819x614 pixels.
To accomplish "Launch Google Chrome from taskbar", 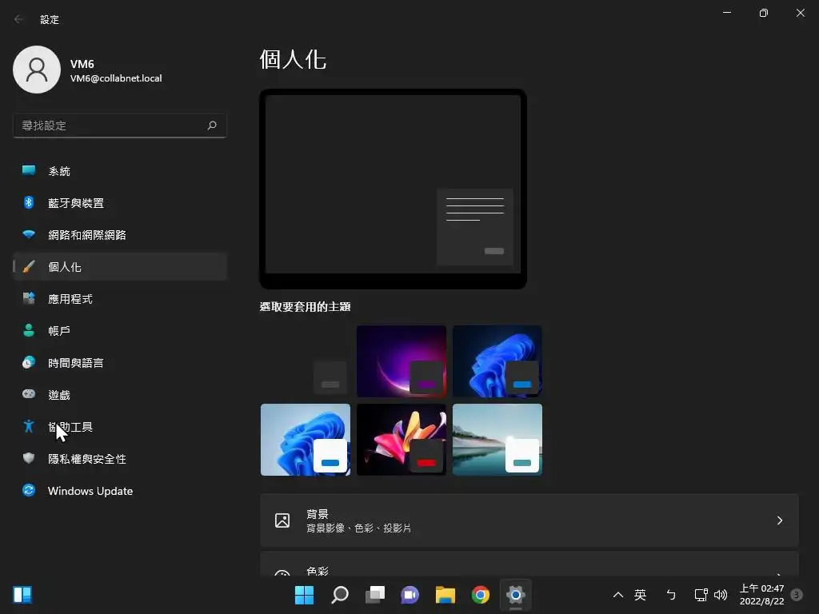I will [x=481, y=595].
